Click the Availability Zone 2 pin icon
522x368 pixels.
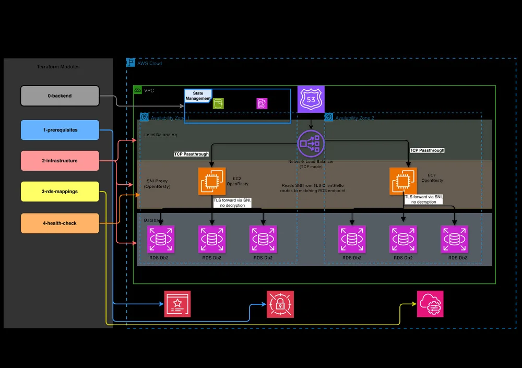pyautogui.click(x=328, y=117)
